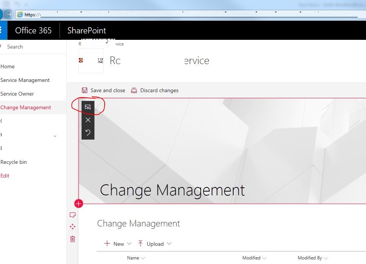Open Service Owner navigation link
Image resolution: width=366 pixels, height=264 pixels.
tap(17, 94)
